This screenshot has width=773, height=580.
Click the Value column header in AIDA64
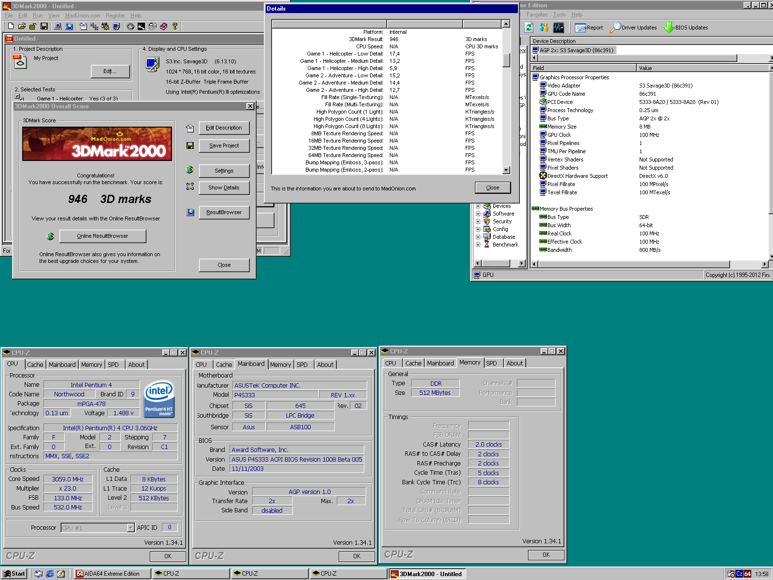coord(702,68)
